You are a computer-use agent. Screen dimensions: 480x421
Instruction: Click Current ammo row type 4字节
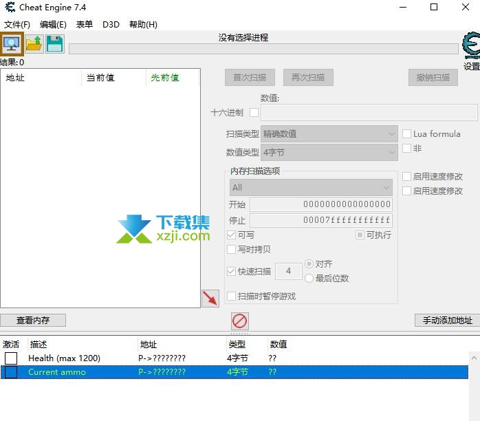(237, 372)
